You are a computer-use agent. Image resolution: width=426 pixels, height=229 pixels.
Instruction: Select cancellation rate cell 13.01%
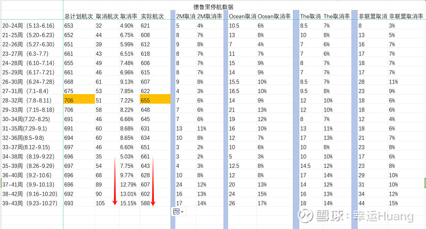pos(128,194)
